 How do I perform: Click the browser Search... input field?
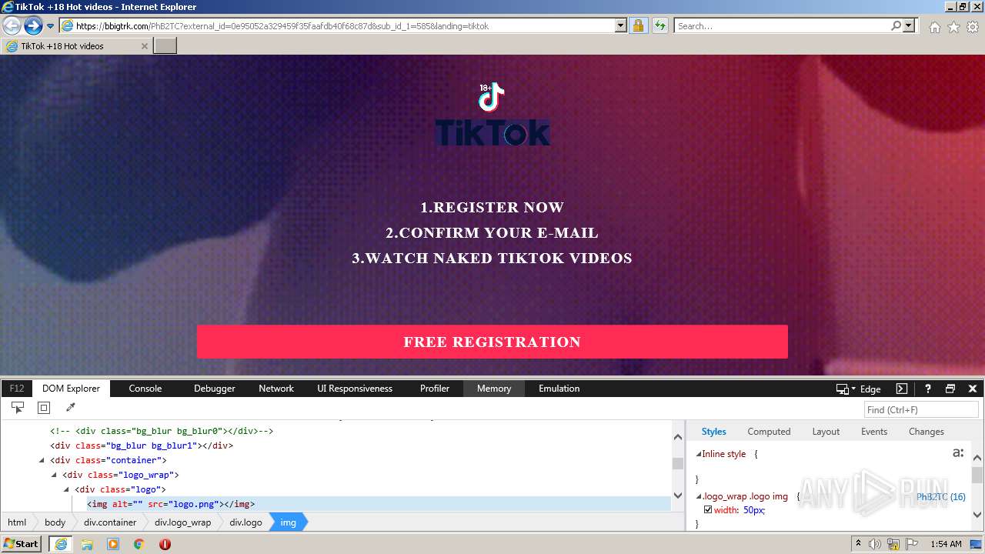pos(782,26)
